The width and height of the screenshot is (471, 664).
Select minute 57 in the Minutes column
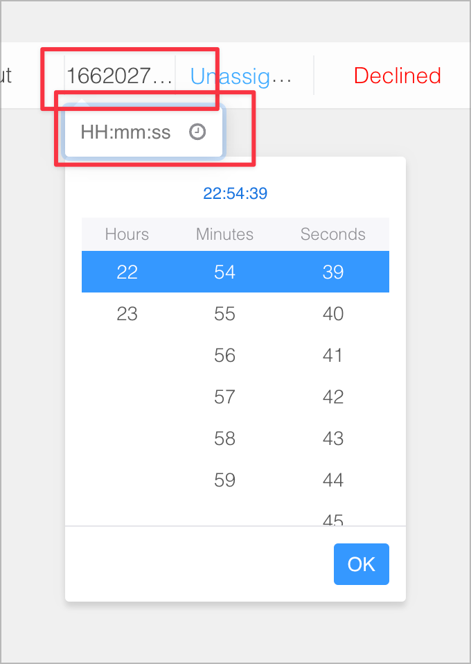click(224, 396)
